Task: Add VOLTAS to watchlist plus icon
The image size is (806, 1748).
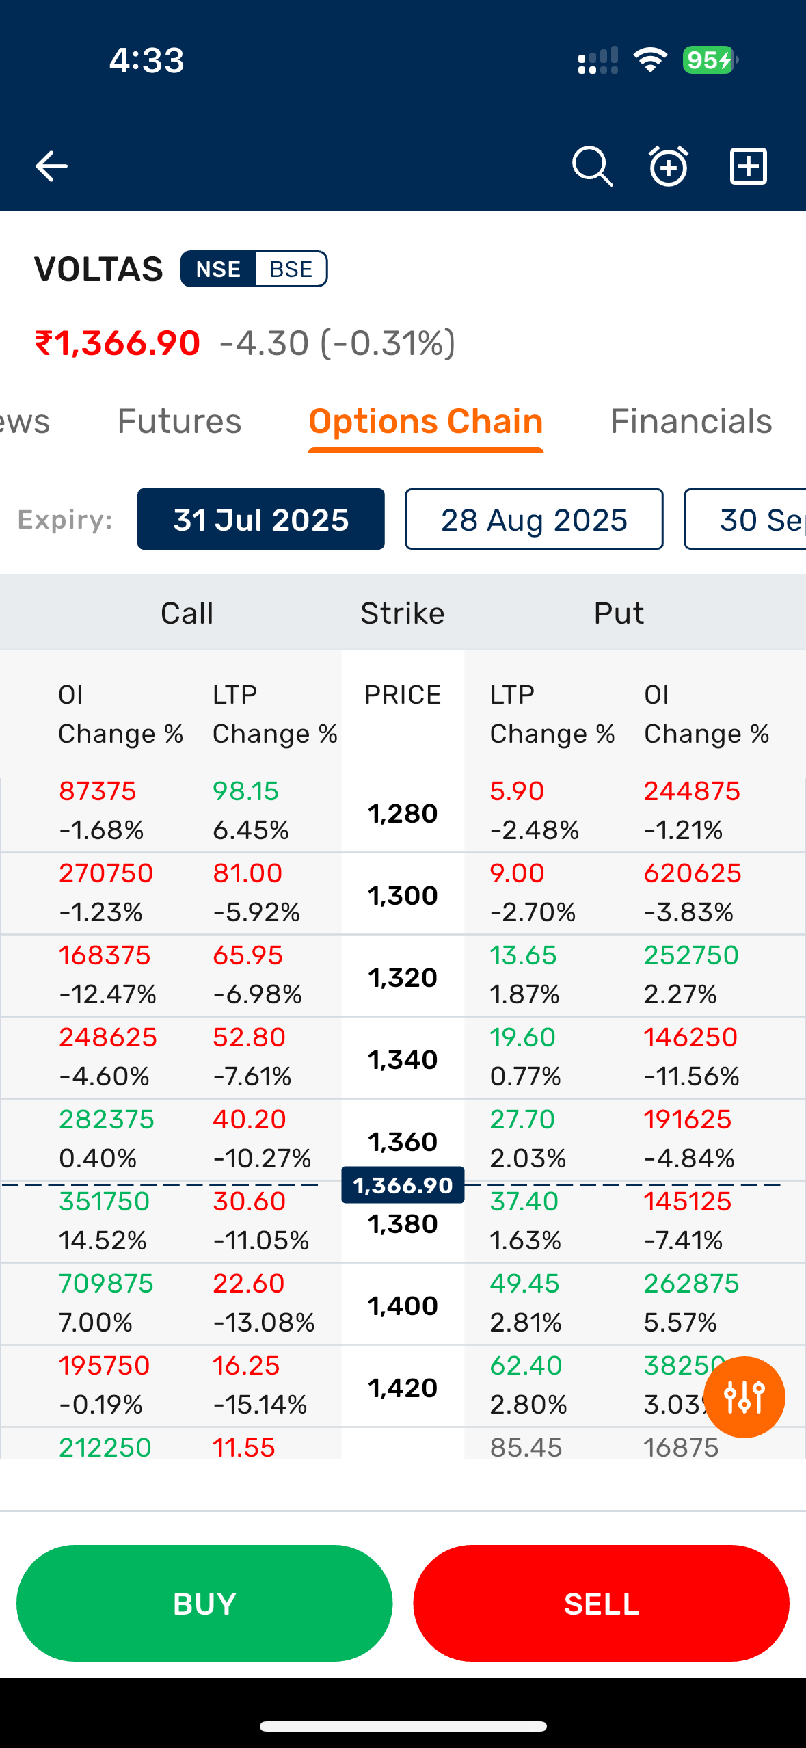Action: coord(749,166)
